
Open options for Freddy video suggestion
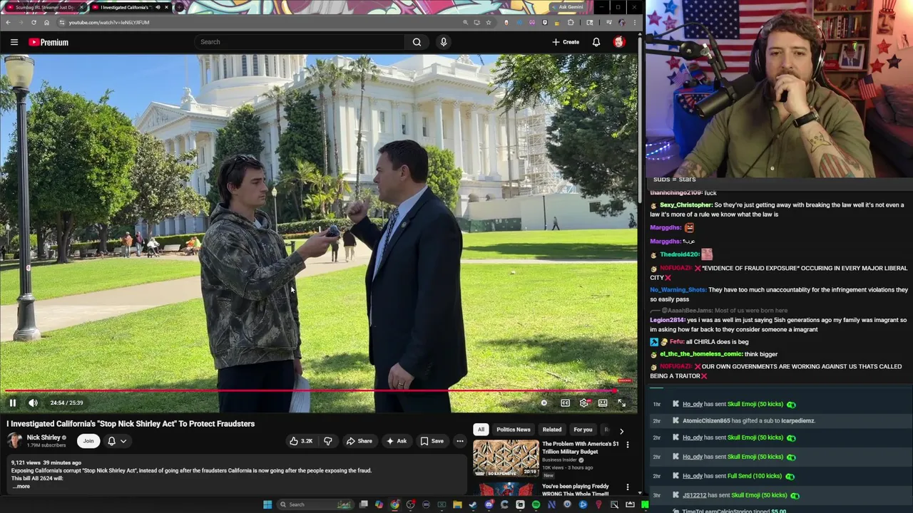(628, 487)
